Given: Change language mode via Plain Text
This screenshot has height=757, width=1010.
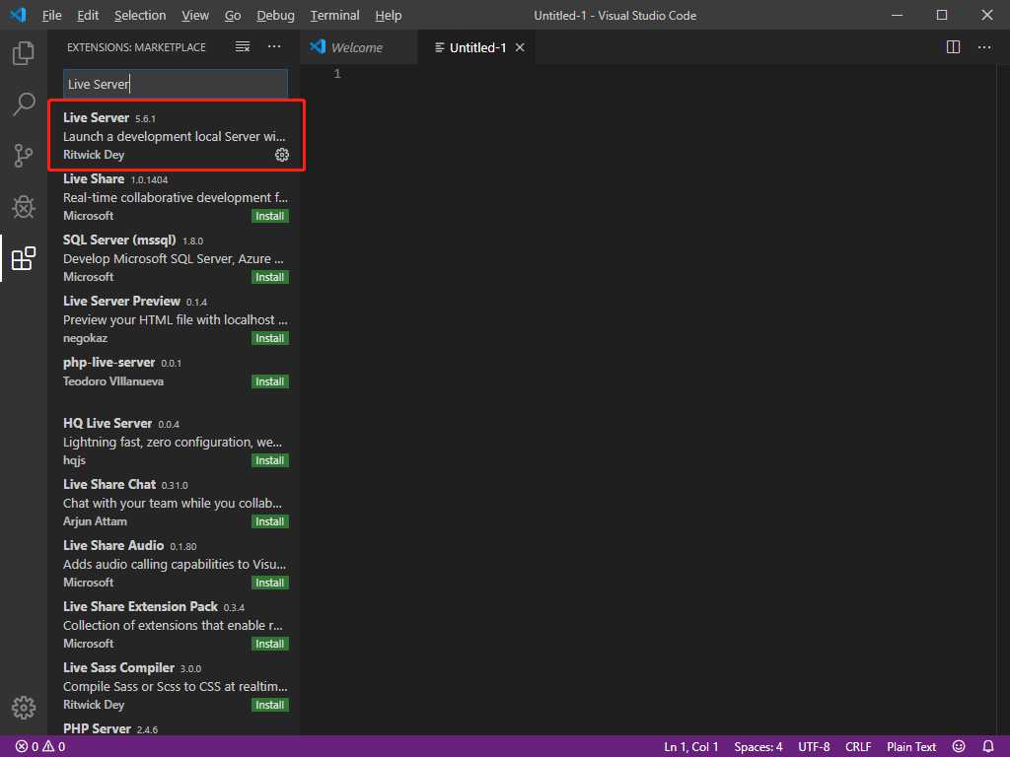Looking at the screenshot, I should tap(910, 747).
